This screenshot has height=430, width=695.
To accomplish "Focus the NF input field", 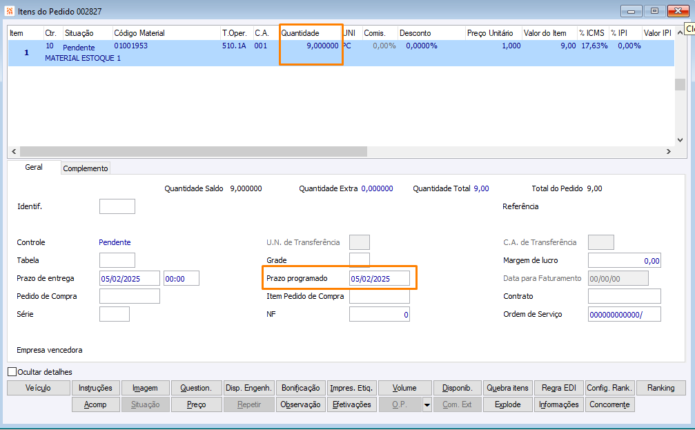I will (380, 314).
